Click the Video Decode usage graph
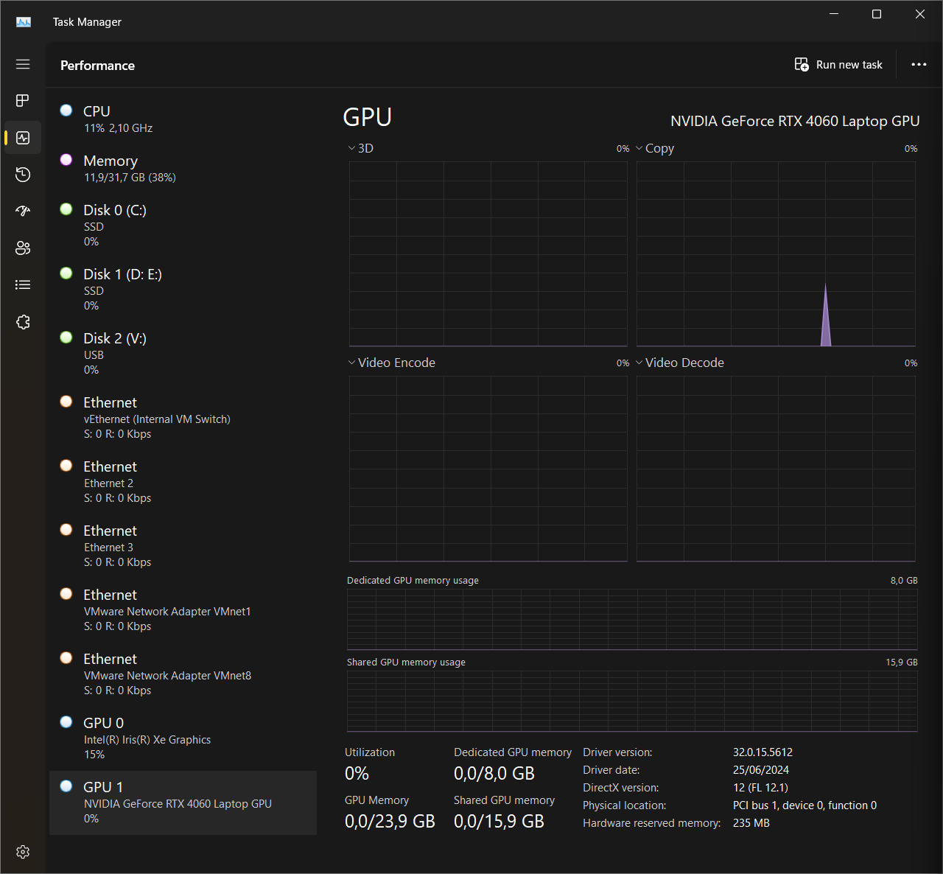This screenshot has height=874, width=943. click(x=776, y=469)
